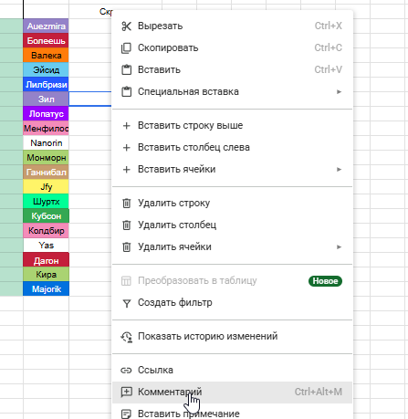Select the pink Менфилос cell
Image resolution: width=408 pixels, height=419 pixels.
pos(46,128)
